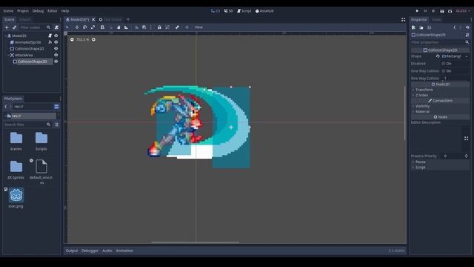The width and height of the screenshot is (474, 267).
Task: Zoom out with the minus button
Action: (72, 39)
